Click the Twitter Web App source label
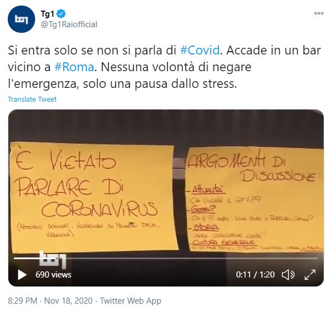 [x=130, y=300]
